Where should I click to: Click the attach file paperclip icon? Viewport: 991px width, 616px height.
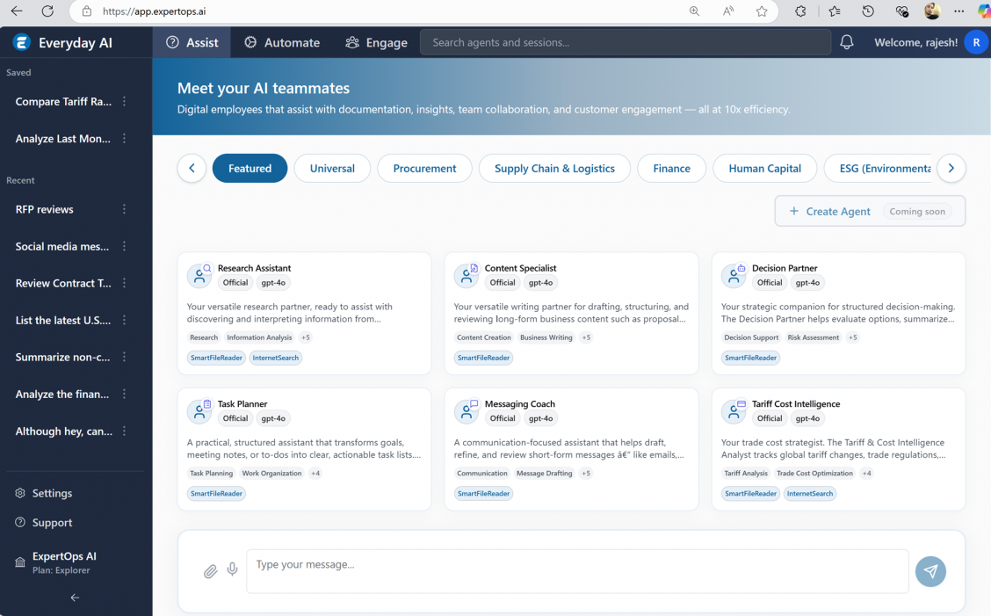point(210,571)
